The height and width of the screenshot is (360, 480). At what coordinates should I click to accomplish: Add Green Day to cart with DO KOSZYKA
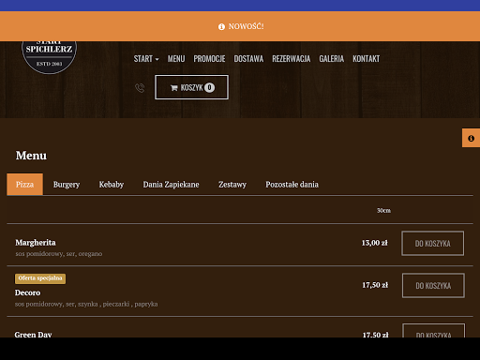434,331
